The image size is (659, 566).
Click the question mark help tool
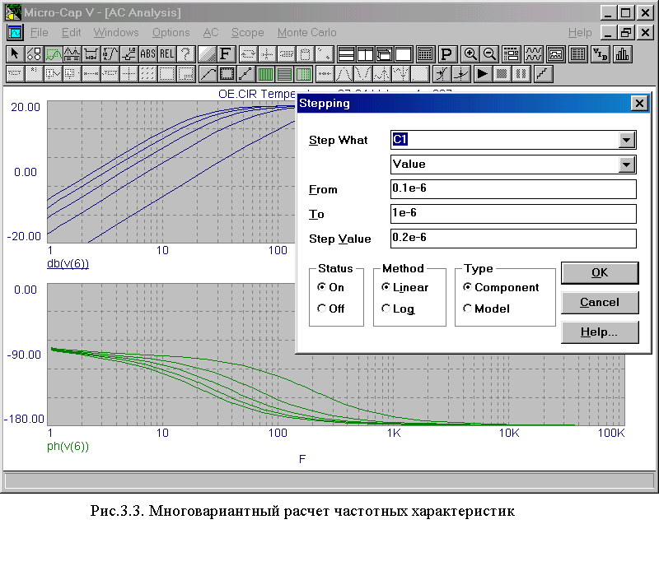click(185, 54)
